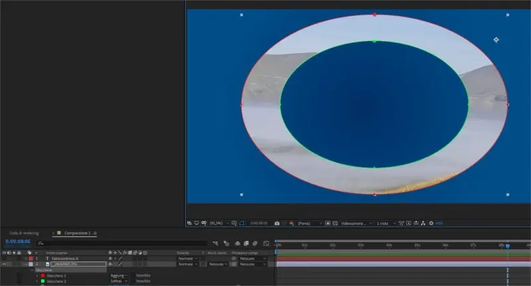Toggle pixel aspect ratio correction icon
The height and width of the screenshot is (286, 531).
(x=402, y=224)
